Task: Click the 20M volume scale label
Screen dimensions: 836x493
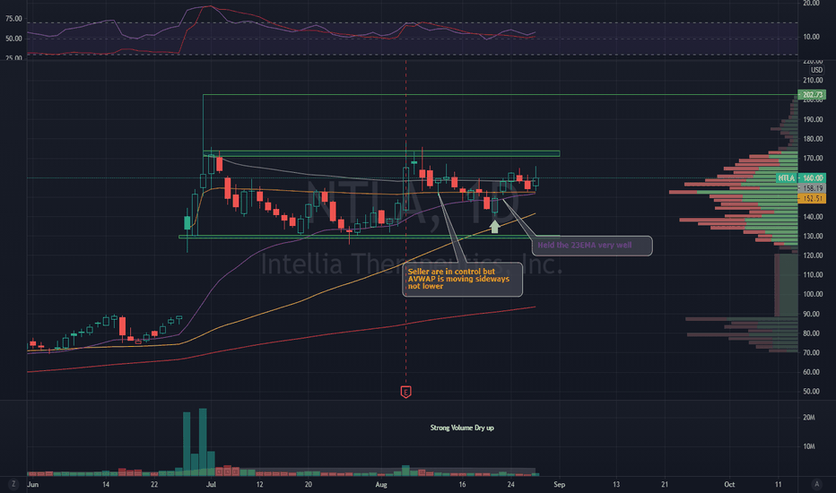Action: [809, 418]
